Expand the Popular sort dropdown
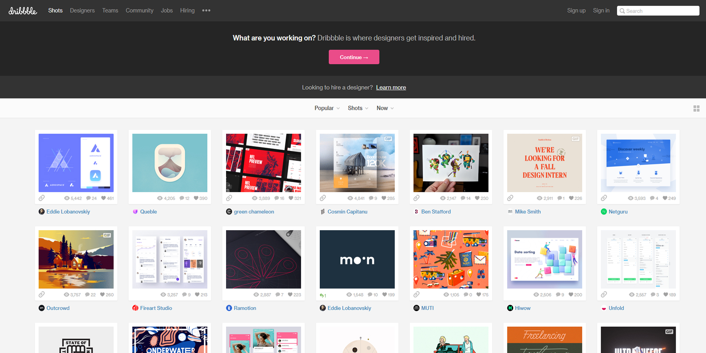Viewport: 706px width, 353px height. pos(327,108)
